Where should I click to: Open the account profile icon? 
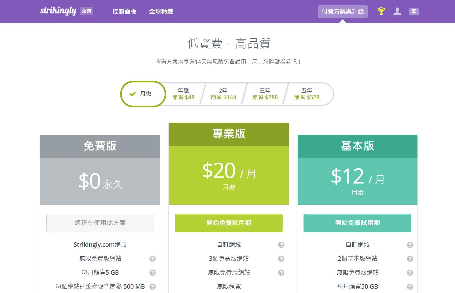[x=397, y=11]
